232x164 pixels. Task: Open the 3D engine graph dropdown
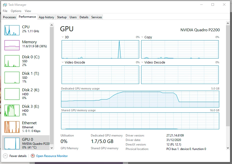[x=63, y=37]
